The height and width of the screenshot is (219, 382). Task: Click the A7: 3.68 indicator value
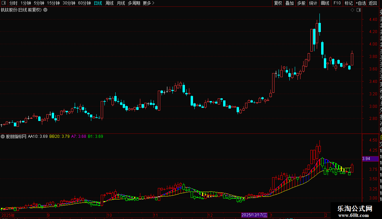point(79,136)
